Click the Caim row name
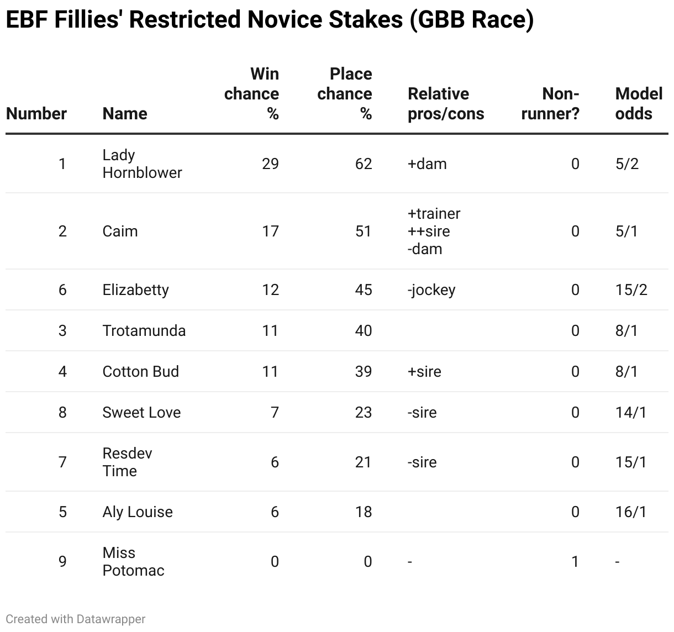This screenshot has width=674, height=632. [120, 231]
